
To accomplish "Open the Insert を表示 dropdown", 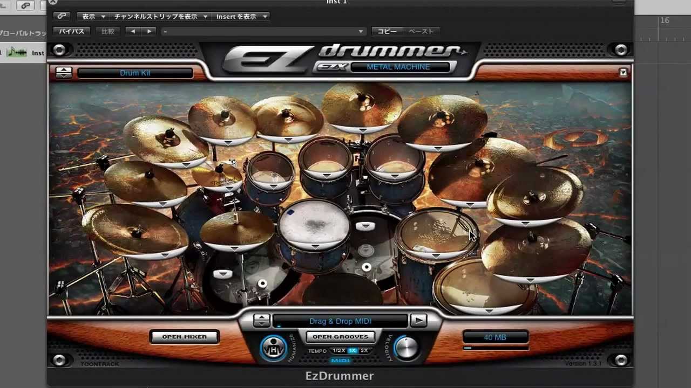I will [241, 17].
